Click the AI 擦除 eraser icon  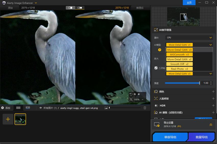point(156,112)
